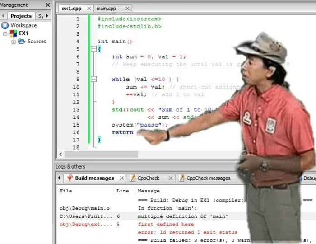Click the Line column header
This screenshot has height=244, width=316.
pyautogui.click(x=123, y=191)
